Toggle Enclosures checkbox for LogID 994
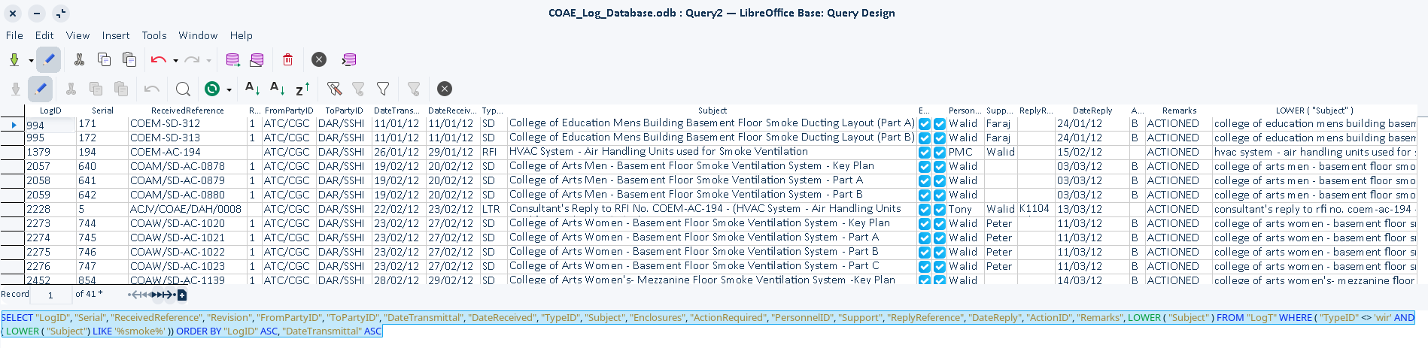 925,124
